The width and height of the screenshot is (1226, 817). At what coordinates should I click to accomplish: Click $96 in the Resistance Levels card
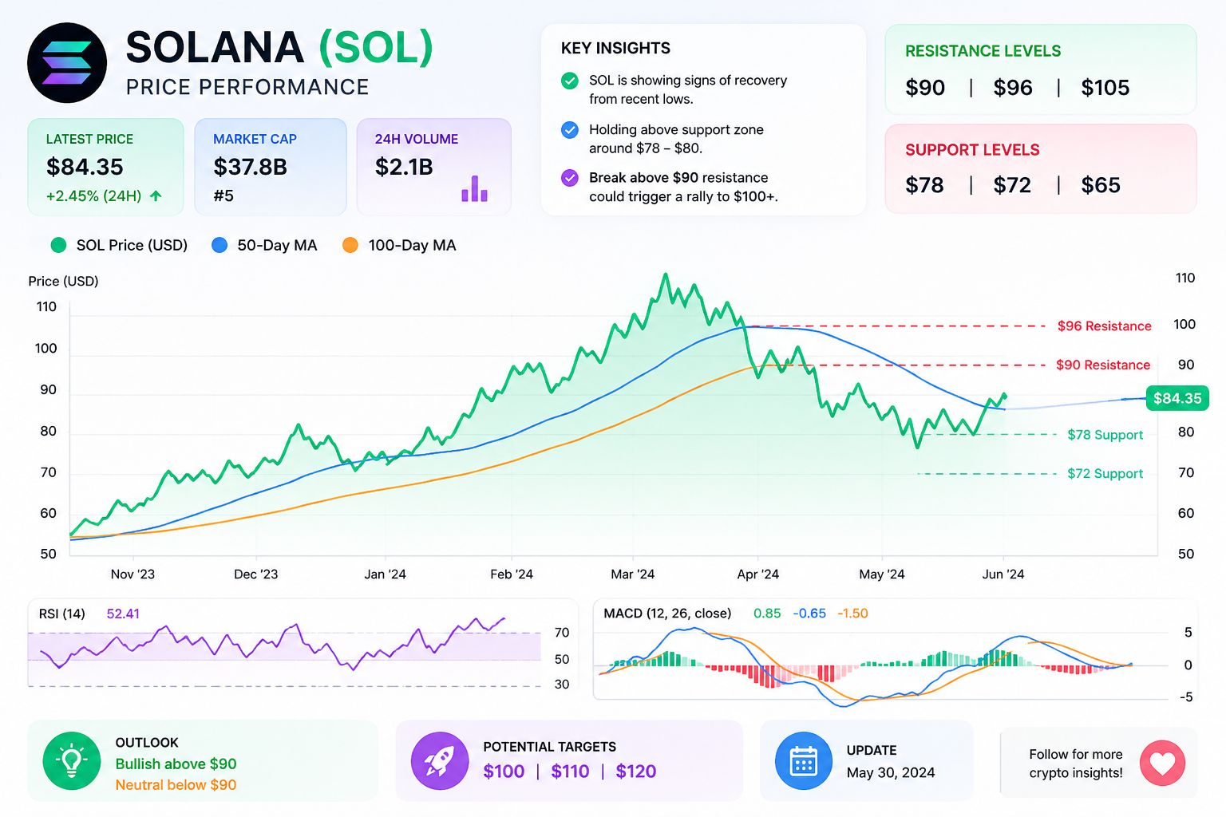pyautogui.click(x=1013, y=88)
